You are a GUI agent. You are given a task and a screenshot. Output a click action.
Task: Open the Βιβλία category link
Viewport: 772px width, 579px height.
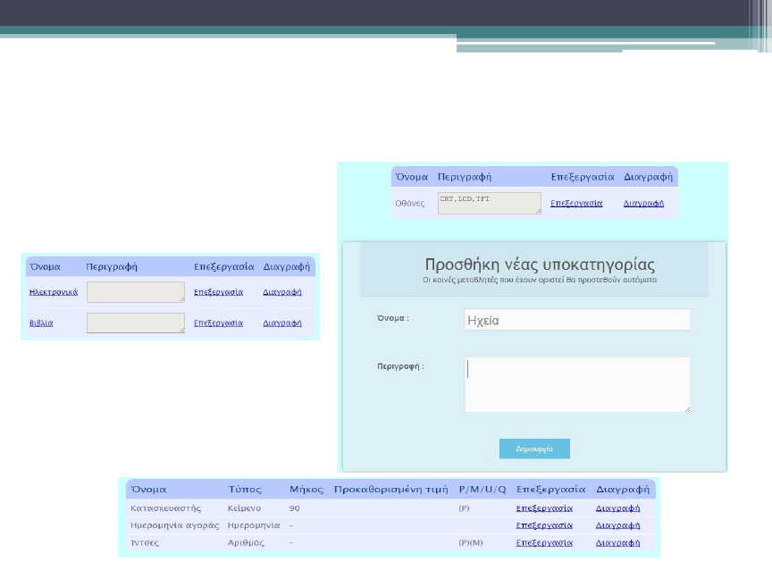tap(41, 323)
